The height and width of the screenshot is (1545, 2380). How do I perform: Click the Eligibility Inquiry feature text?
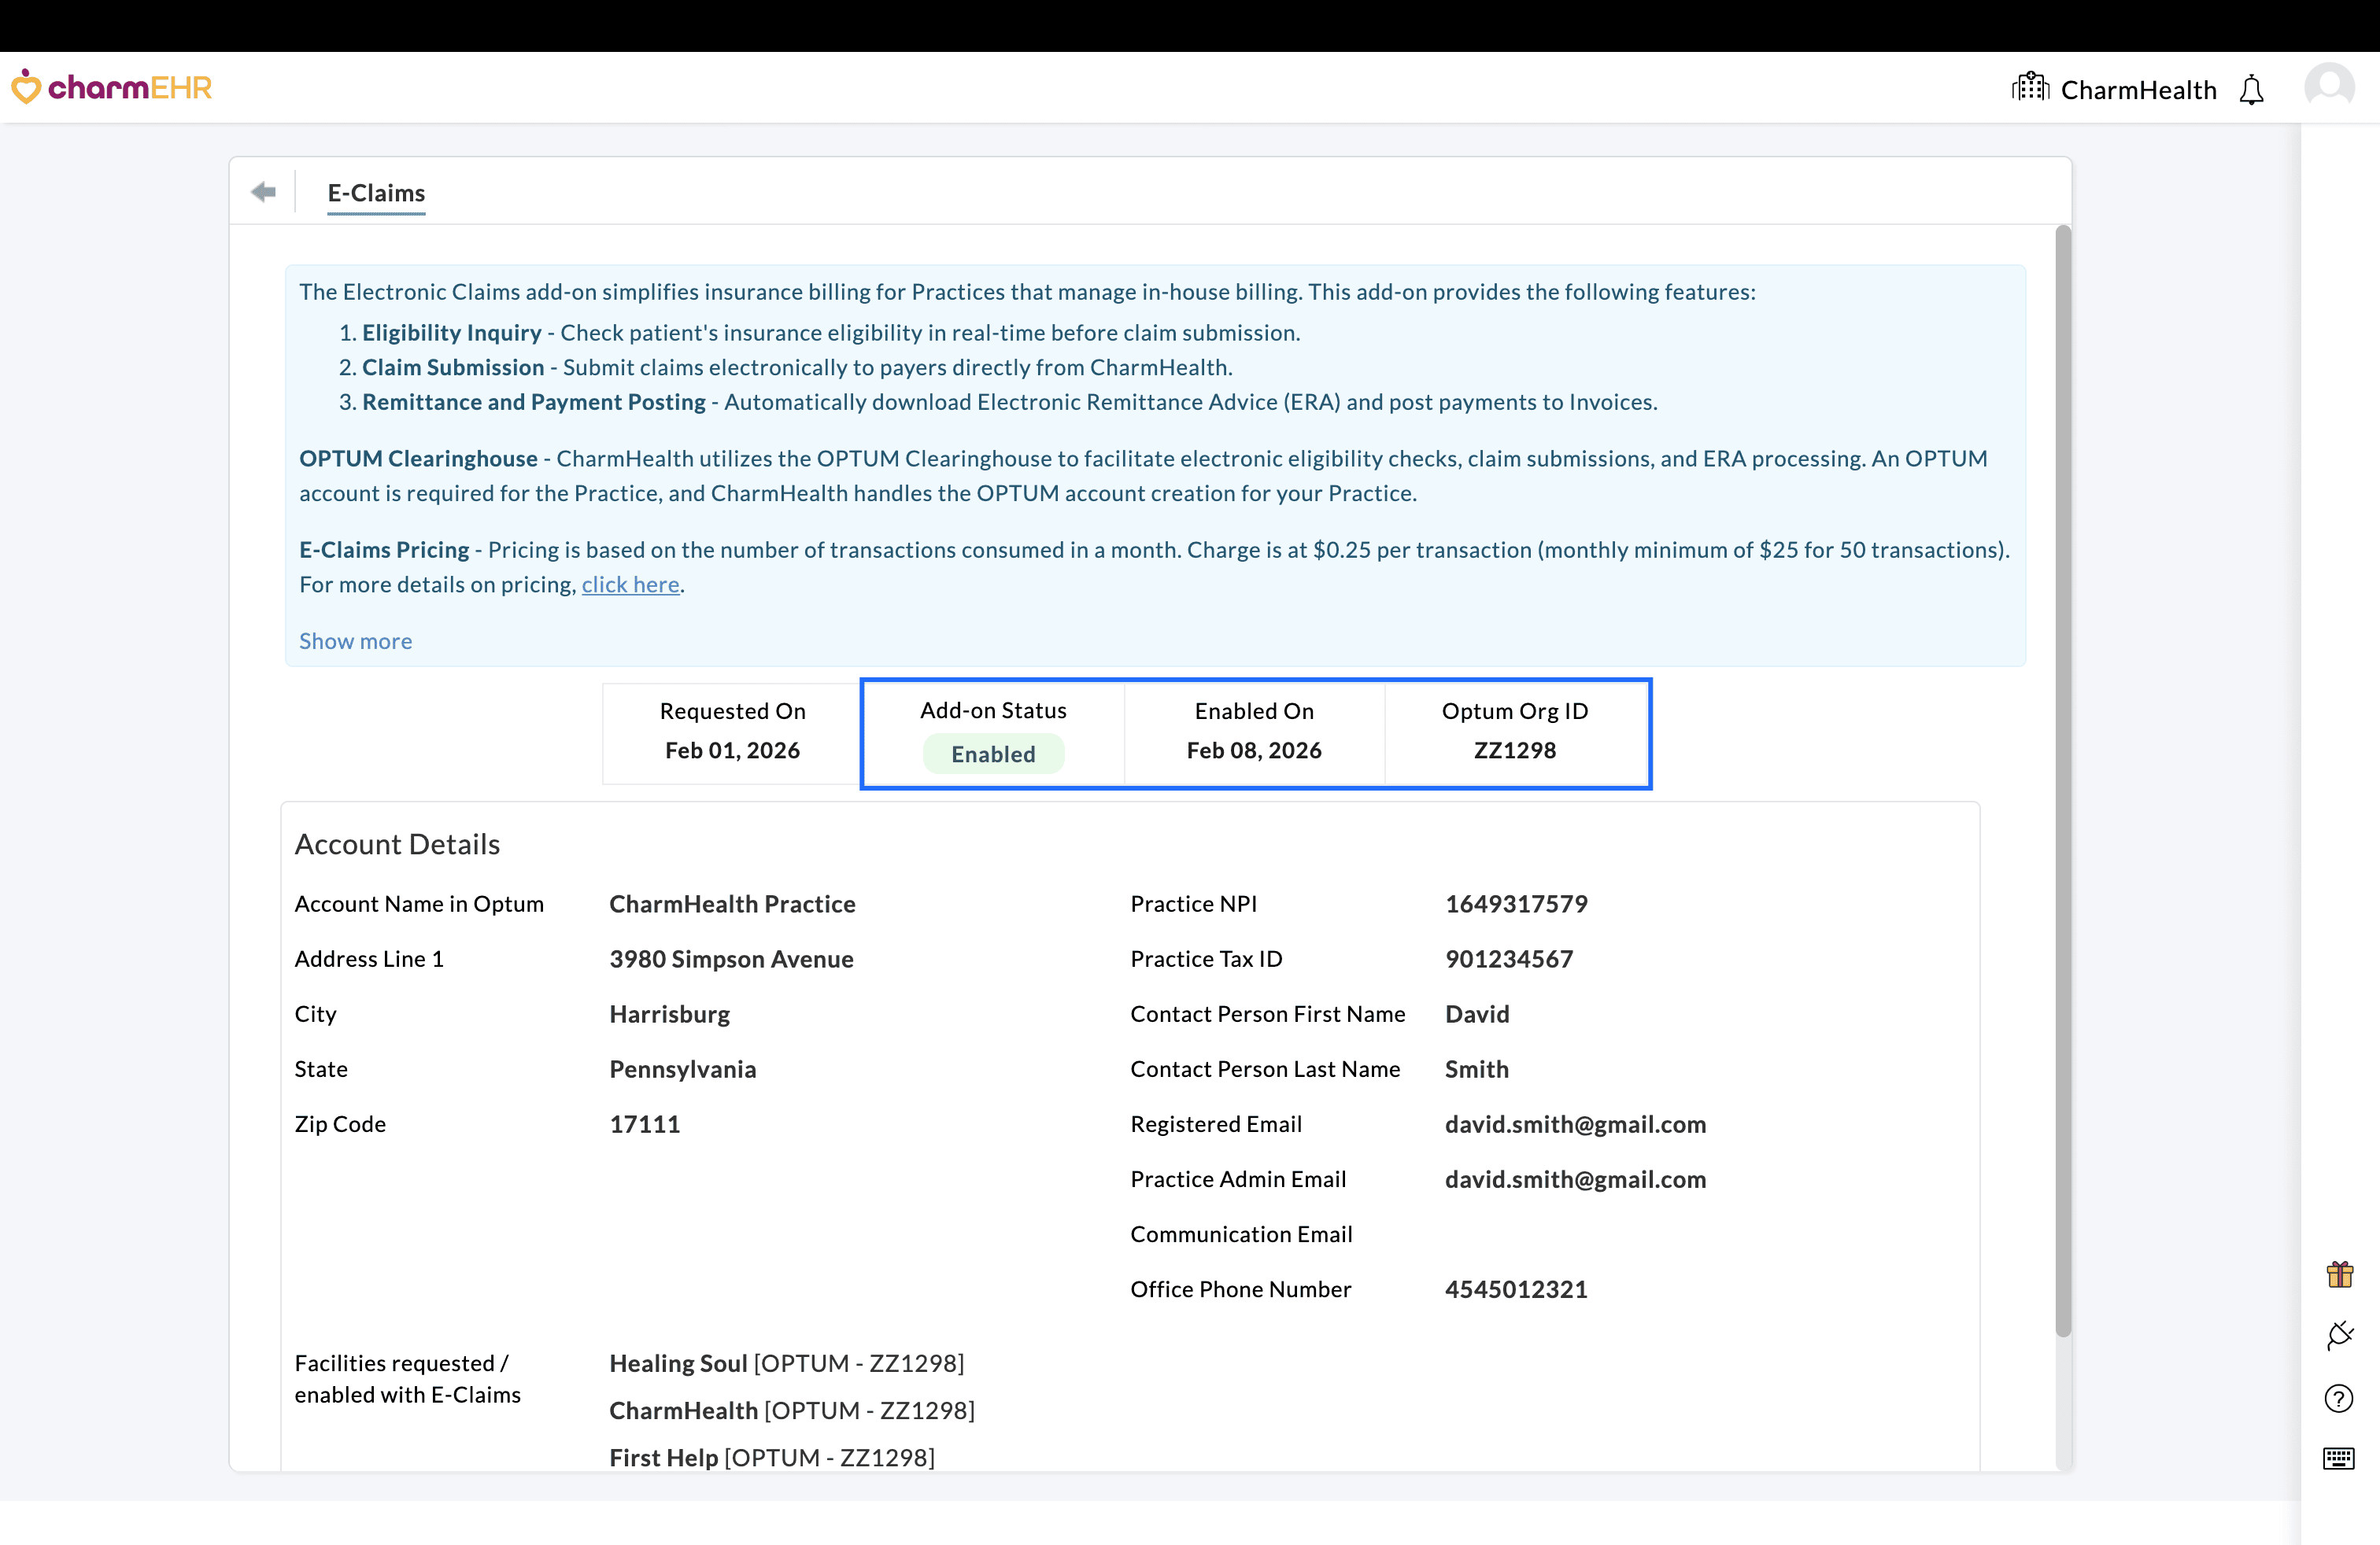coord(451,333)
